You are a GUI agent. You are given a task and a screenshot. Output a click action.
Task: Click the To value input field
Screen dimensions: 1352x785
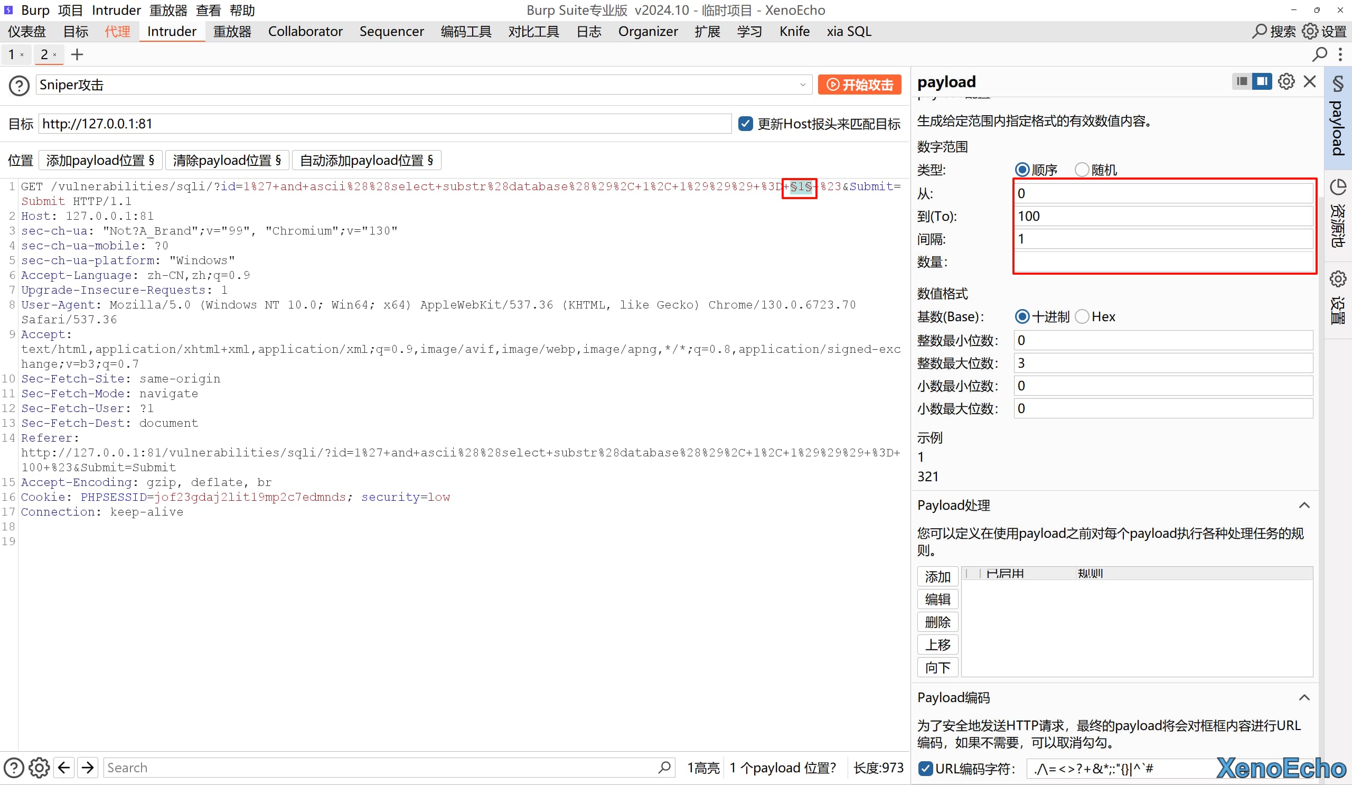pyautogui.click(x=1162, y=216)
